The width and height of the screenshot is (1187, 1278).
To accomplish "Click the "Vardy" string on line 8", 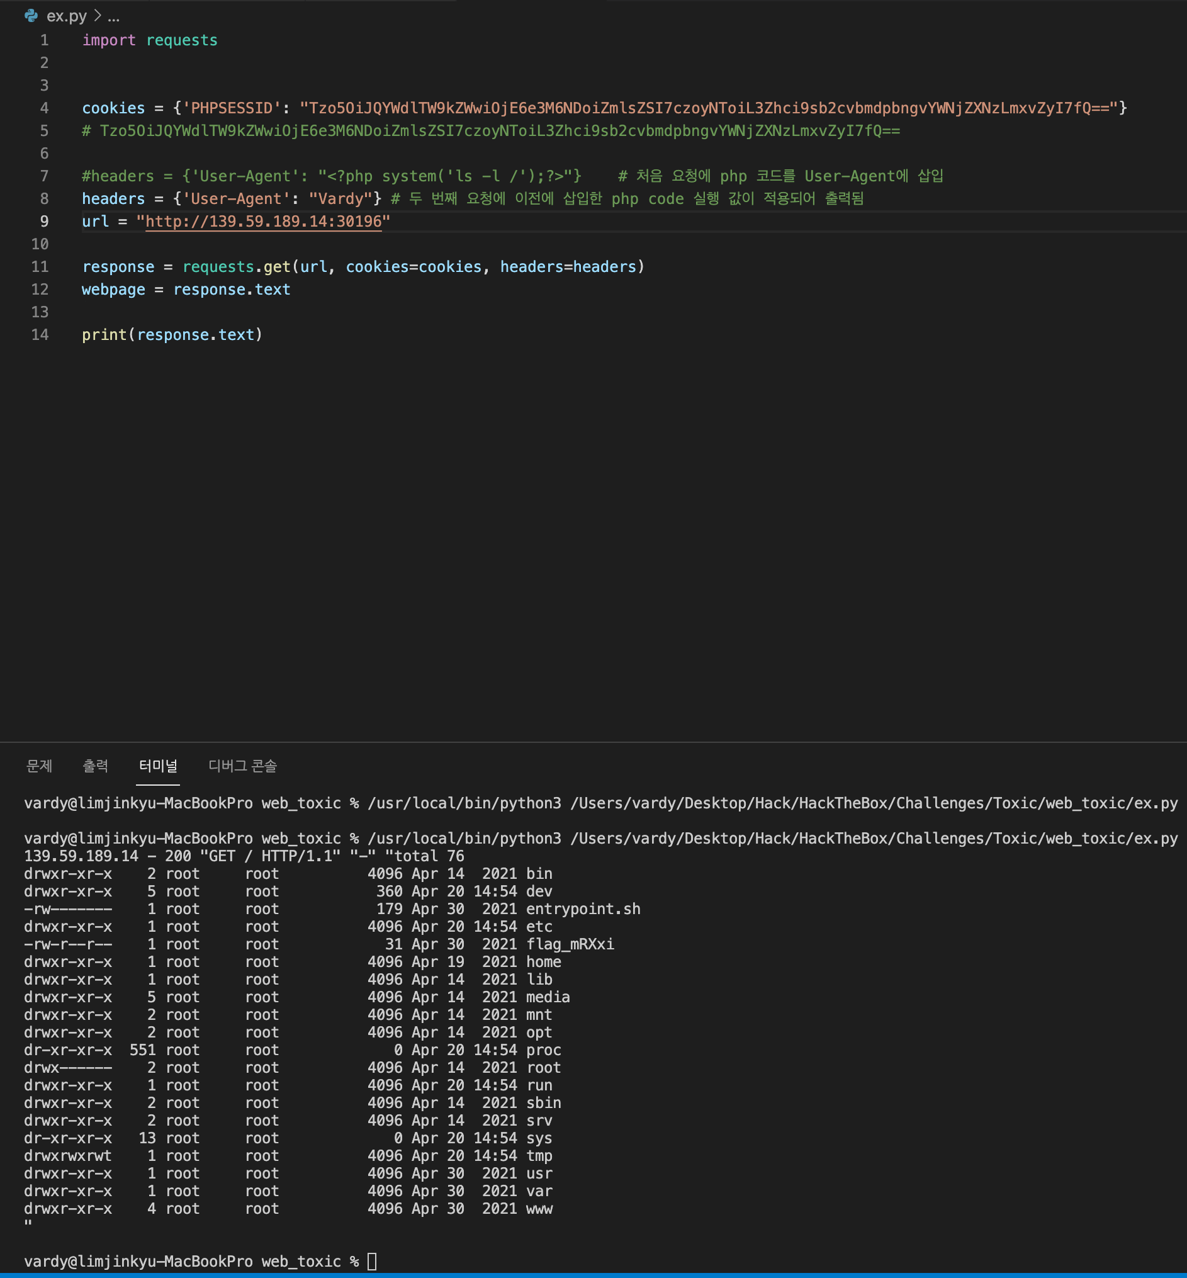I will point(340,198).
